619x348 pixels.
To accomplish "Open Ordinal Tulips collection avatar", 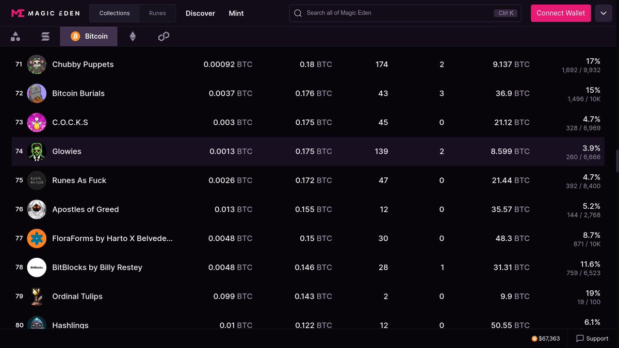I will (37, 296).
